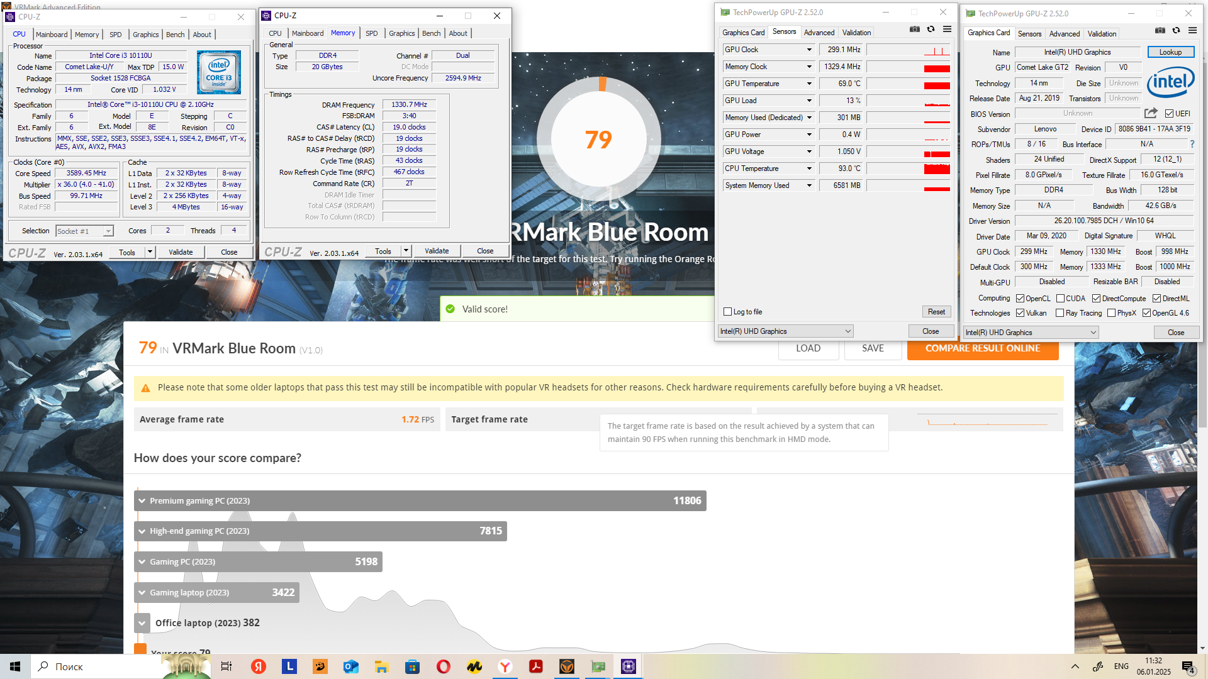This screenshot has width=1208, height=679.
Task: Open Mainboard tab in CPU-Z CPU window
Action: point(52,35)
